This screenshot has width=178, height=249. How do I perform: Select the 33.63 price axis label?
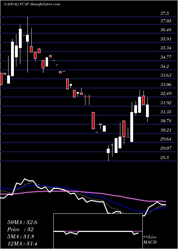coord(166,75)
